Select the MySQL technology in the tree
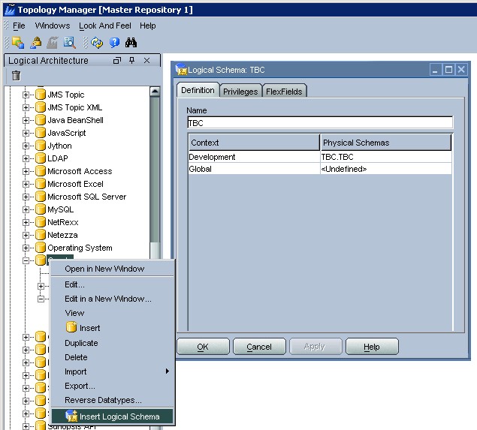This screenshot has height=430, width=477. (60, 209)
